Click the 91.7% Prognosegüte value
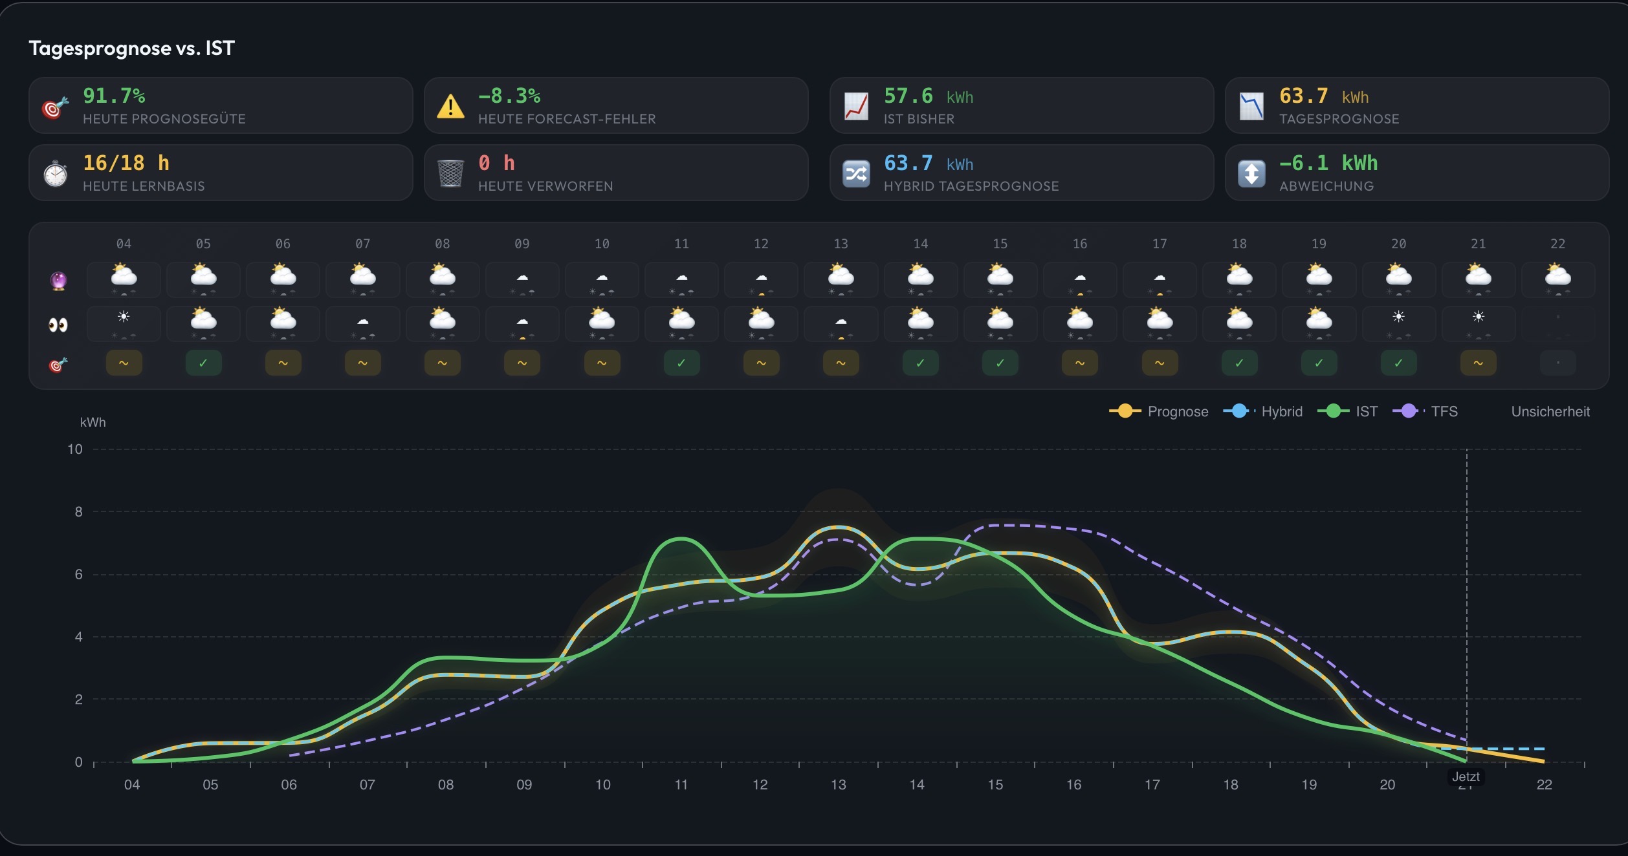This screenshot has width=1628, height=856. point(114,96)
